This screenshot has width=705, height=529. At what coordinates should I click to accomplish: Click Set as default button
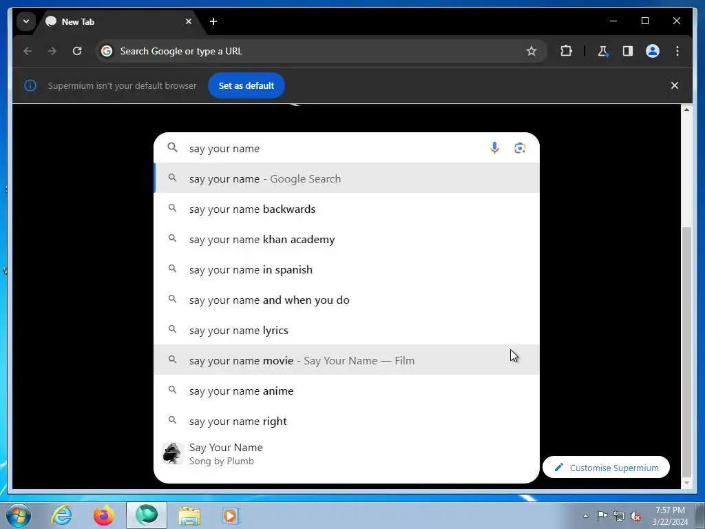[x=246, y=85]
